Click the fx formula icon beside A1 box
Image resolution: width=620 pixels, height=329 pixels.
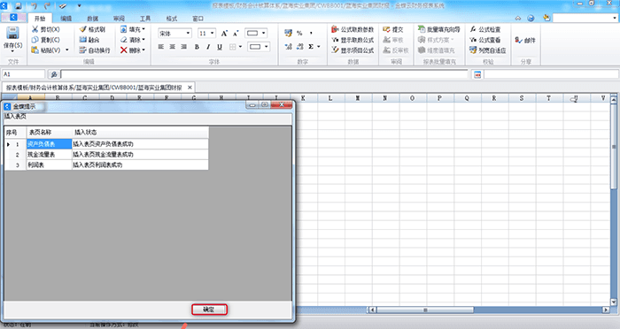pyautogui.click(x=54, y=74)
